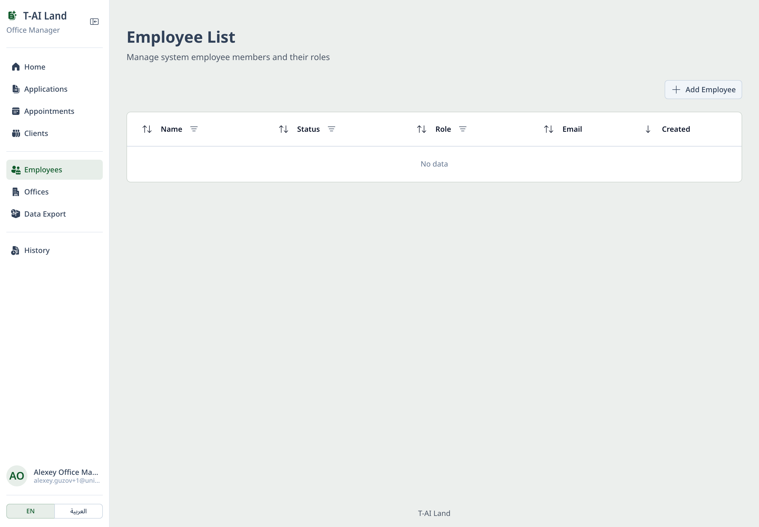Click the T-AI Land title text

click(x=45, y=16)
